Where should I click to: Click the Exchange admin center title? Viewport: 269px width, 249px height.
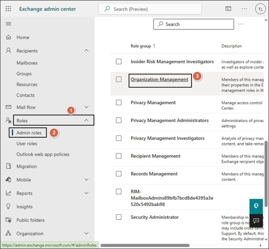click(x=47, y=9)
